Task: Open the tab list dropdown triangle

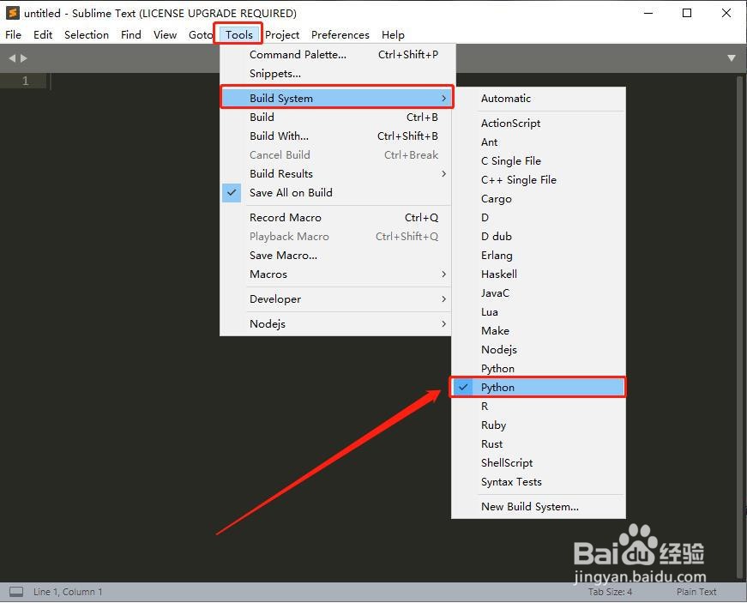Action: (x=732, y=58)
